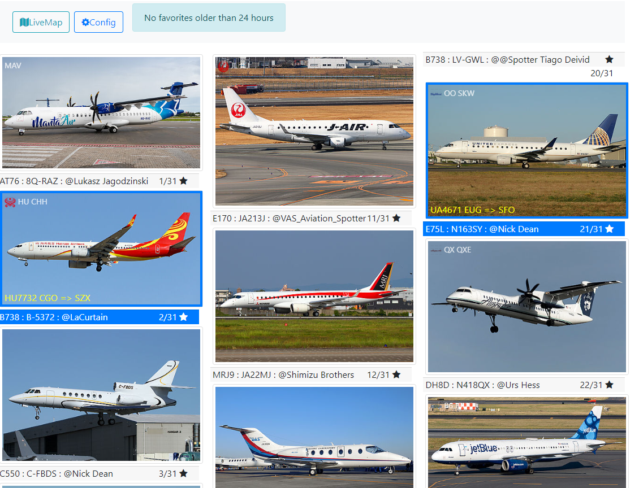Open the Config settings
Image resolution: width=639 pixels, height=488 pixels.
click(98, 22)
